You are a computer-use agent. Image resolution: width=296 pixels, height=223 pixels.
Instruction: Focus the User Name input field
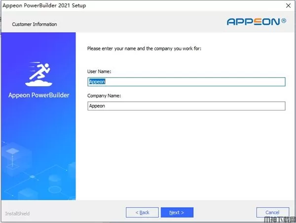[x=186, y=82]
